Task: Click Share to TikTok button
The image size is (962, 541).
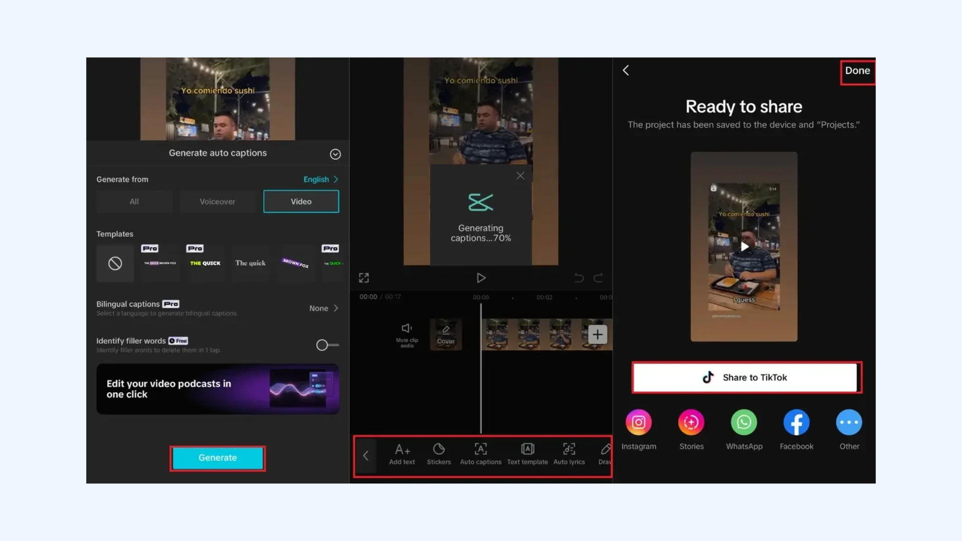Action: [x=745, y=378]
